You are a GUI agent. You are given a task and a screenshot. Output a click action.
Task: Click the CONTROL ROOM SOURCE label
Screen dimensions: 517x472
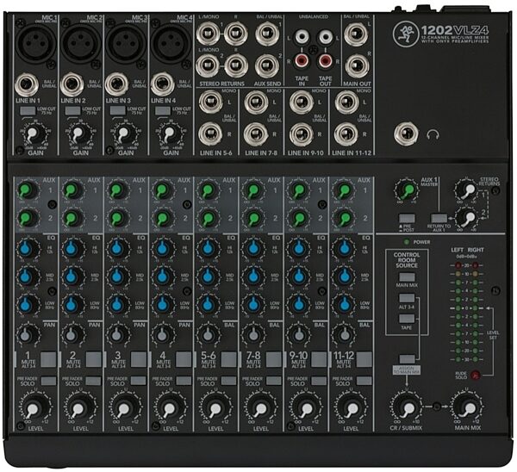407,260
